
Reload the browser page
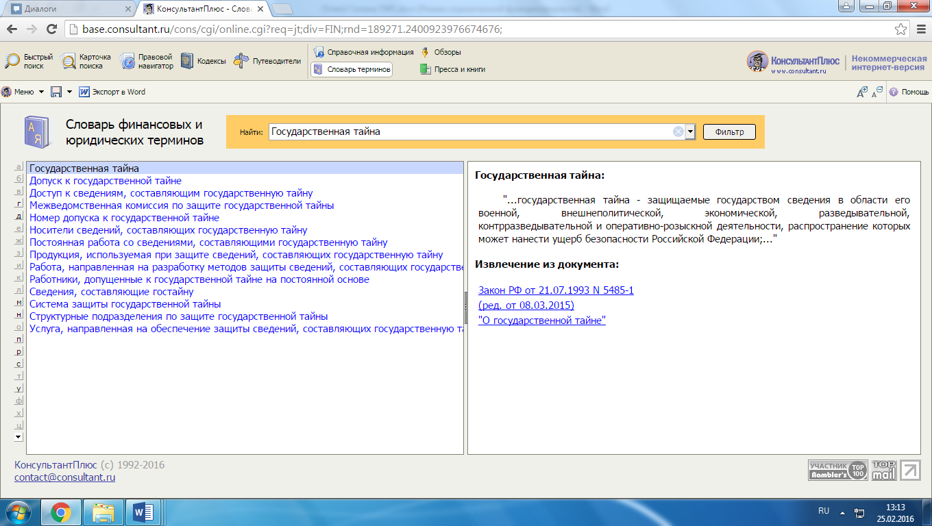pos(52,29)
